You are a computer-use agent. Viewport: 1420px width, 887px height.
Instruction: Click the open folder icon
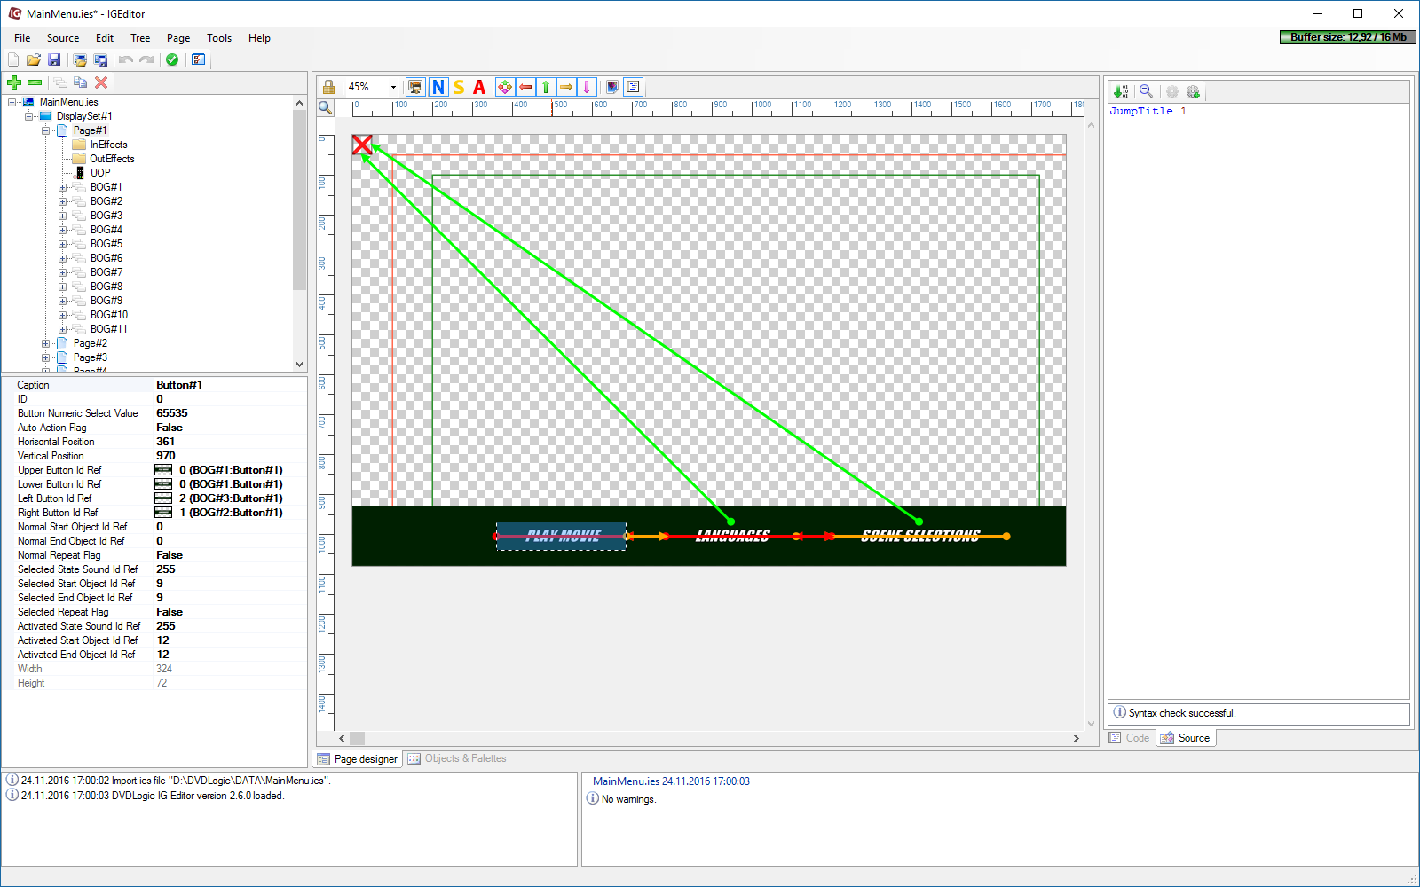click(x=34, y=59)
